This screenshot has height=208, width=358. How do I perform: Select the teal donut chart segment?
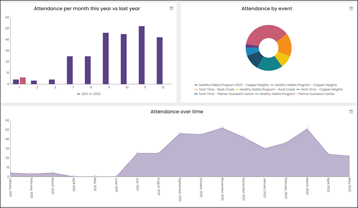click(x=269, y=64)
